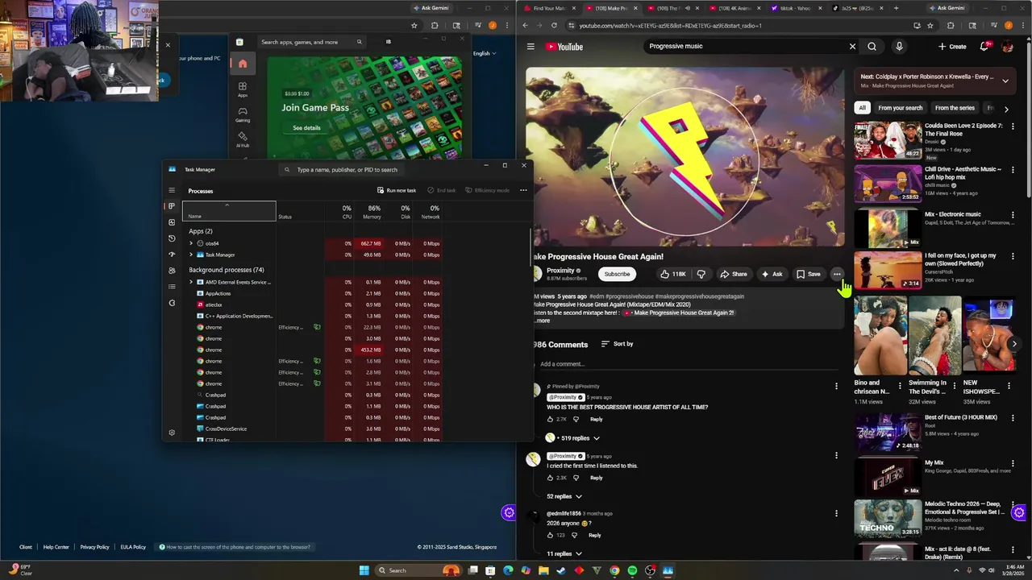This screenshot has width=1032, height=580.
Task: Expand video description with ...more
Action: [543, 321]
